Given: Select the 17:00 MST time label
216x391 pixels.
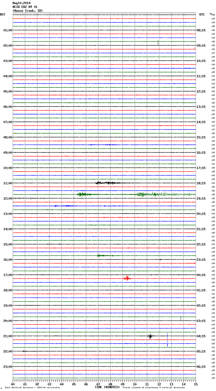Looking at the screenshot, I should 8,275.
